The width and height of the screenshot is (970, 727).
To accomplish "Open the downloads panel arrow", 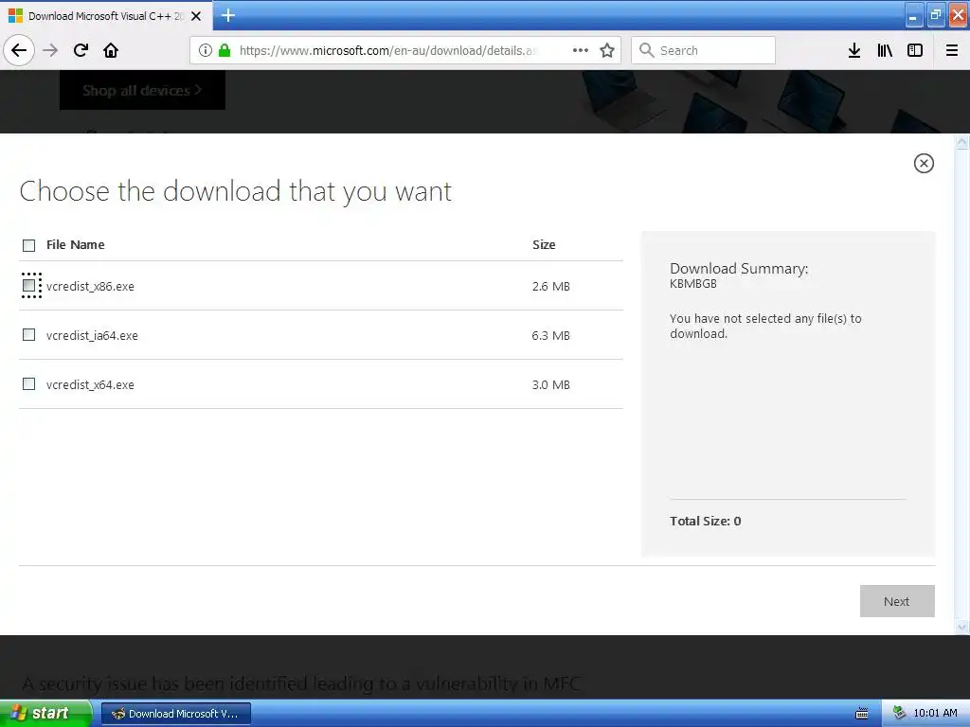I will coord(854,50).
